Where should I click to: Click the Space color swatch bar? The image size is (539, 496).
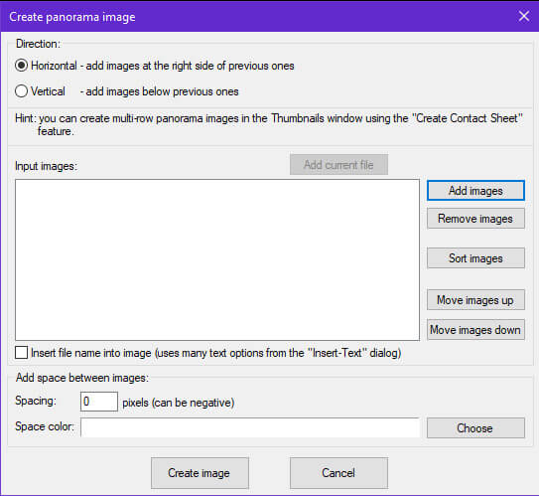250,427
